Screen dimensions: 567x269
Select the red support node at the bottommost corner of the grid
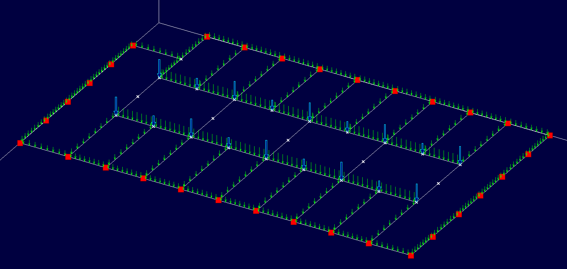(411, 256)
